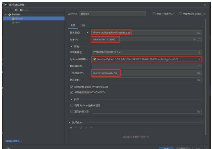
Task: Save configuration into a folder
Action: click(21, 10)
